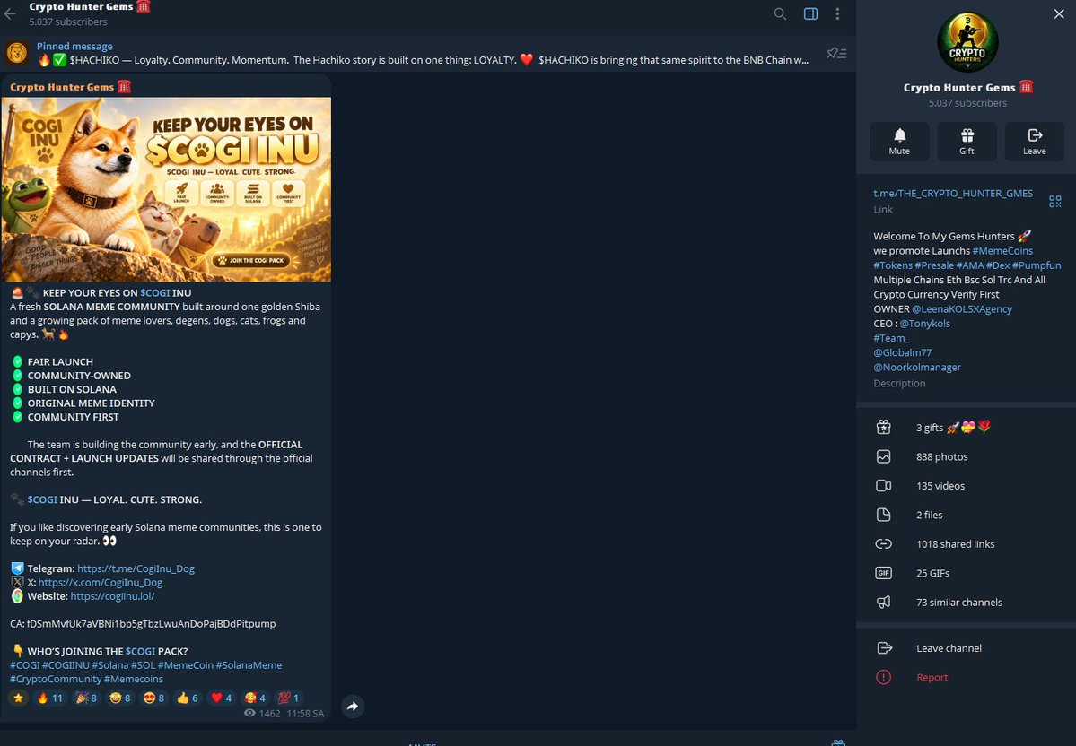The width and height of the screenshot is (1076, 746).
Task: Click the Crypto Hunters channel avatar
Action: point(967,42)
